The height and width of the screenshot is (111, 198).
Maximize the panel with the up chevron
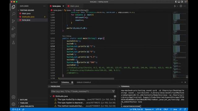click(x=182, y=82)
